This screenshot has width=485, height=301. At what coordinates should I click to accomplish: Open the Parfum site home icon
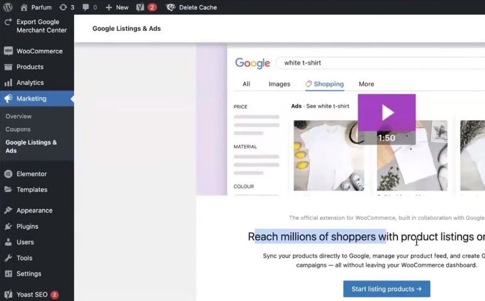pos(24,8)
